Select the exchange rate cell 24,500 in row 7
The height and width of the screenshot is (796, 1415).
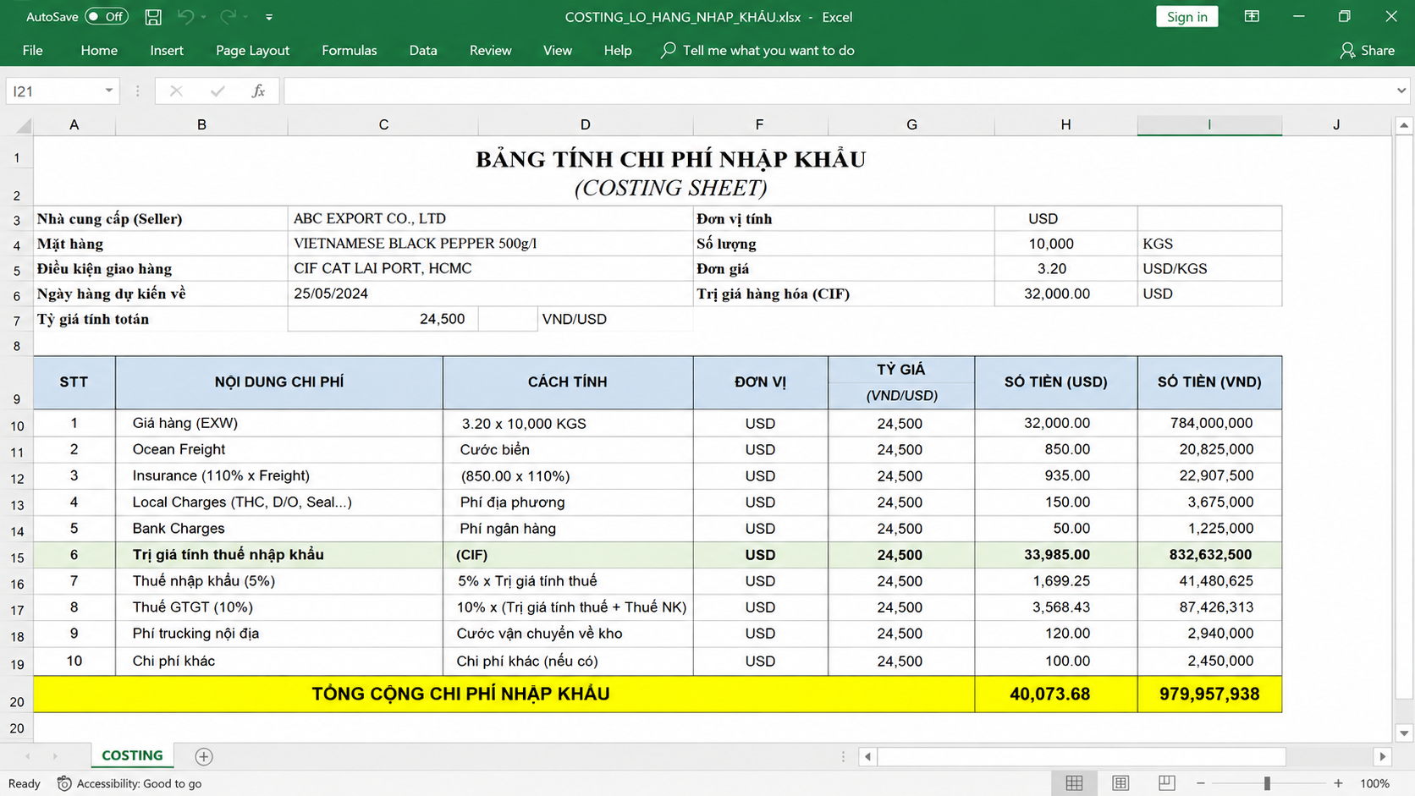coord(383,319)
